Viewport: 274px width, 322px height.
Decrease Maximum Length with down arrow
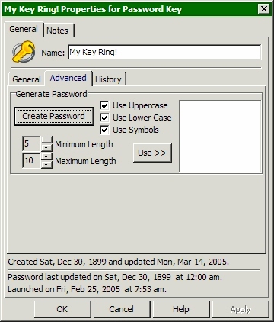[46, 164]
